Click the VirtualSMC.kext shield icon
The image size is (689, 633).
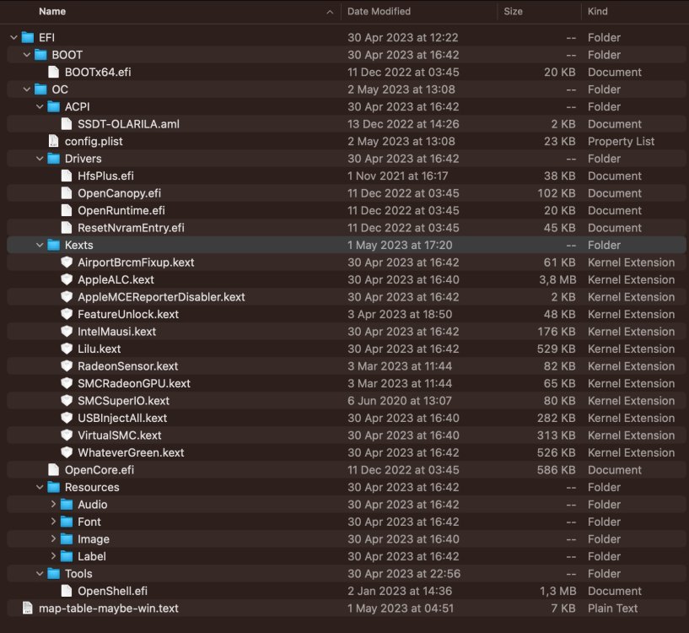tap(67, 435)
